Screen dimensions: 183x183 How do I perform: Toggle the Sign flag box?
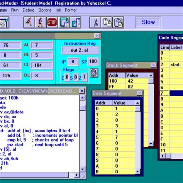click(76, 77)
